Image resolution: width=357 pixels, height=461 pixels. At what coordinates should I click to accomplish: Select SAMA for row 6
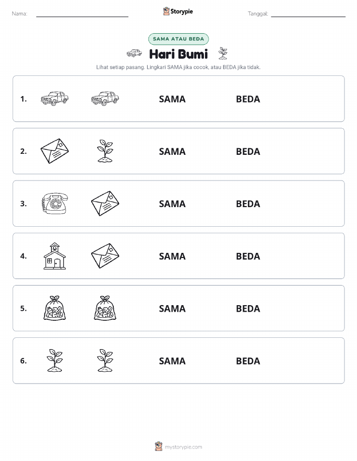coord(172,361)
